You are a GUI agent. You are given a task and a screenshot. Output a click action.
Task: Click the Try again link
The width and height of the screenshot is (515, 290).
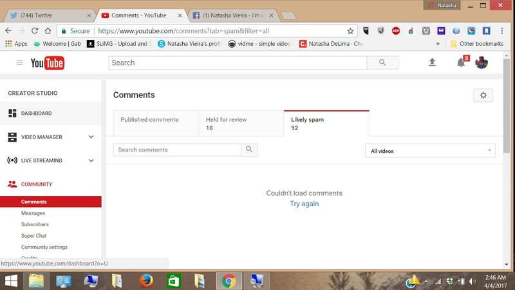point(304,204)
